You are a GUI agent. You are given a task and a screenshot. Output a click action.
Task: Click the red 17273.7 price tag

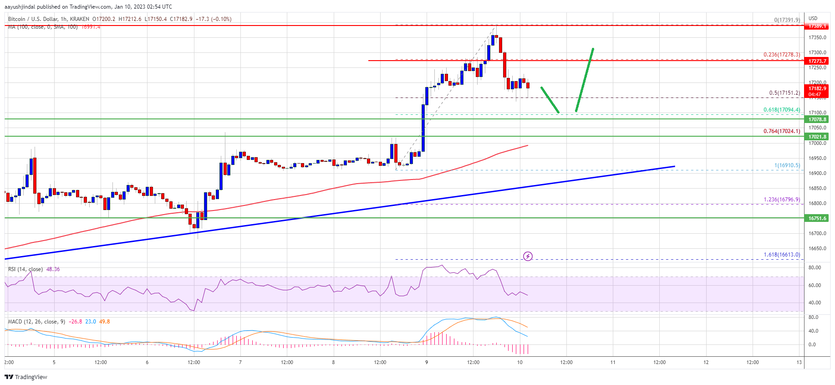pyautogui.click(x=817, y=61)
